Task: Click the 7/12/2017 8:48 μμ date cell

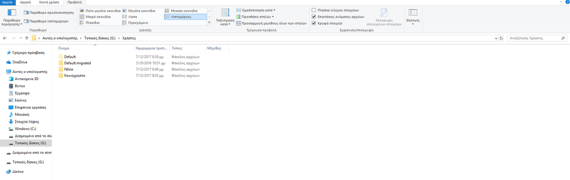Action: point(150,69)
